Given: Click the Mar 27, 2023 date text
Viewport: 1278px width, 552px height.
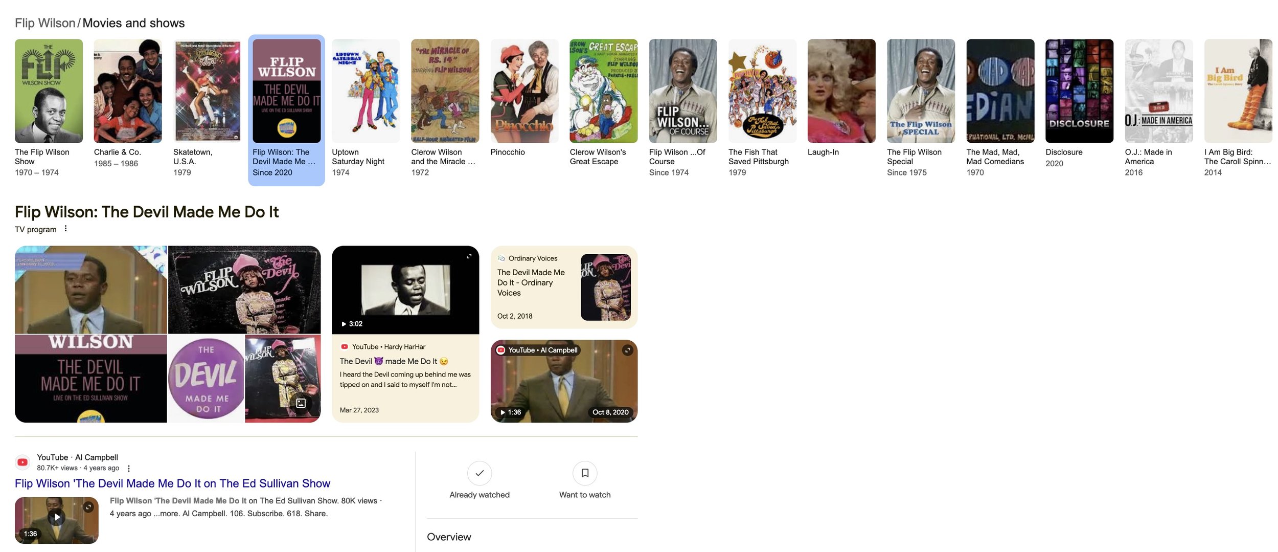Looking at the screenshot, I should point(359,410).
